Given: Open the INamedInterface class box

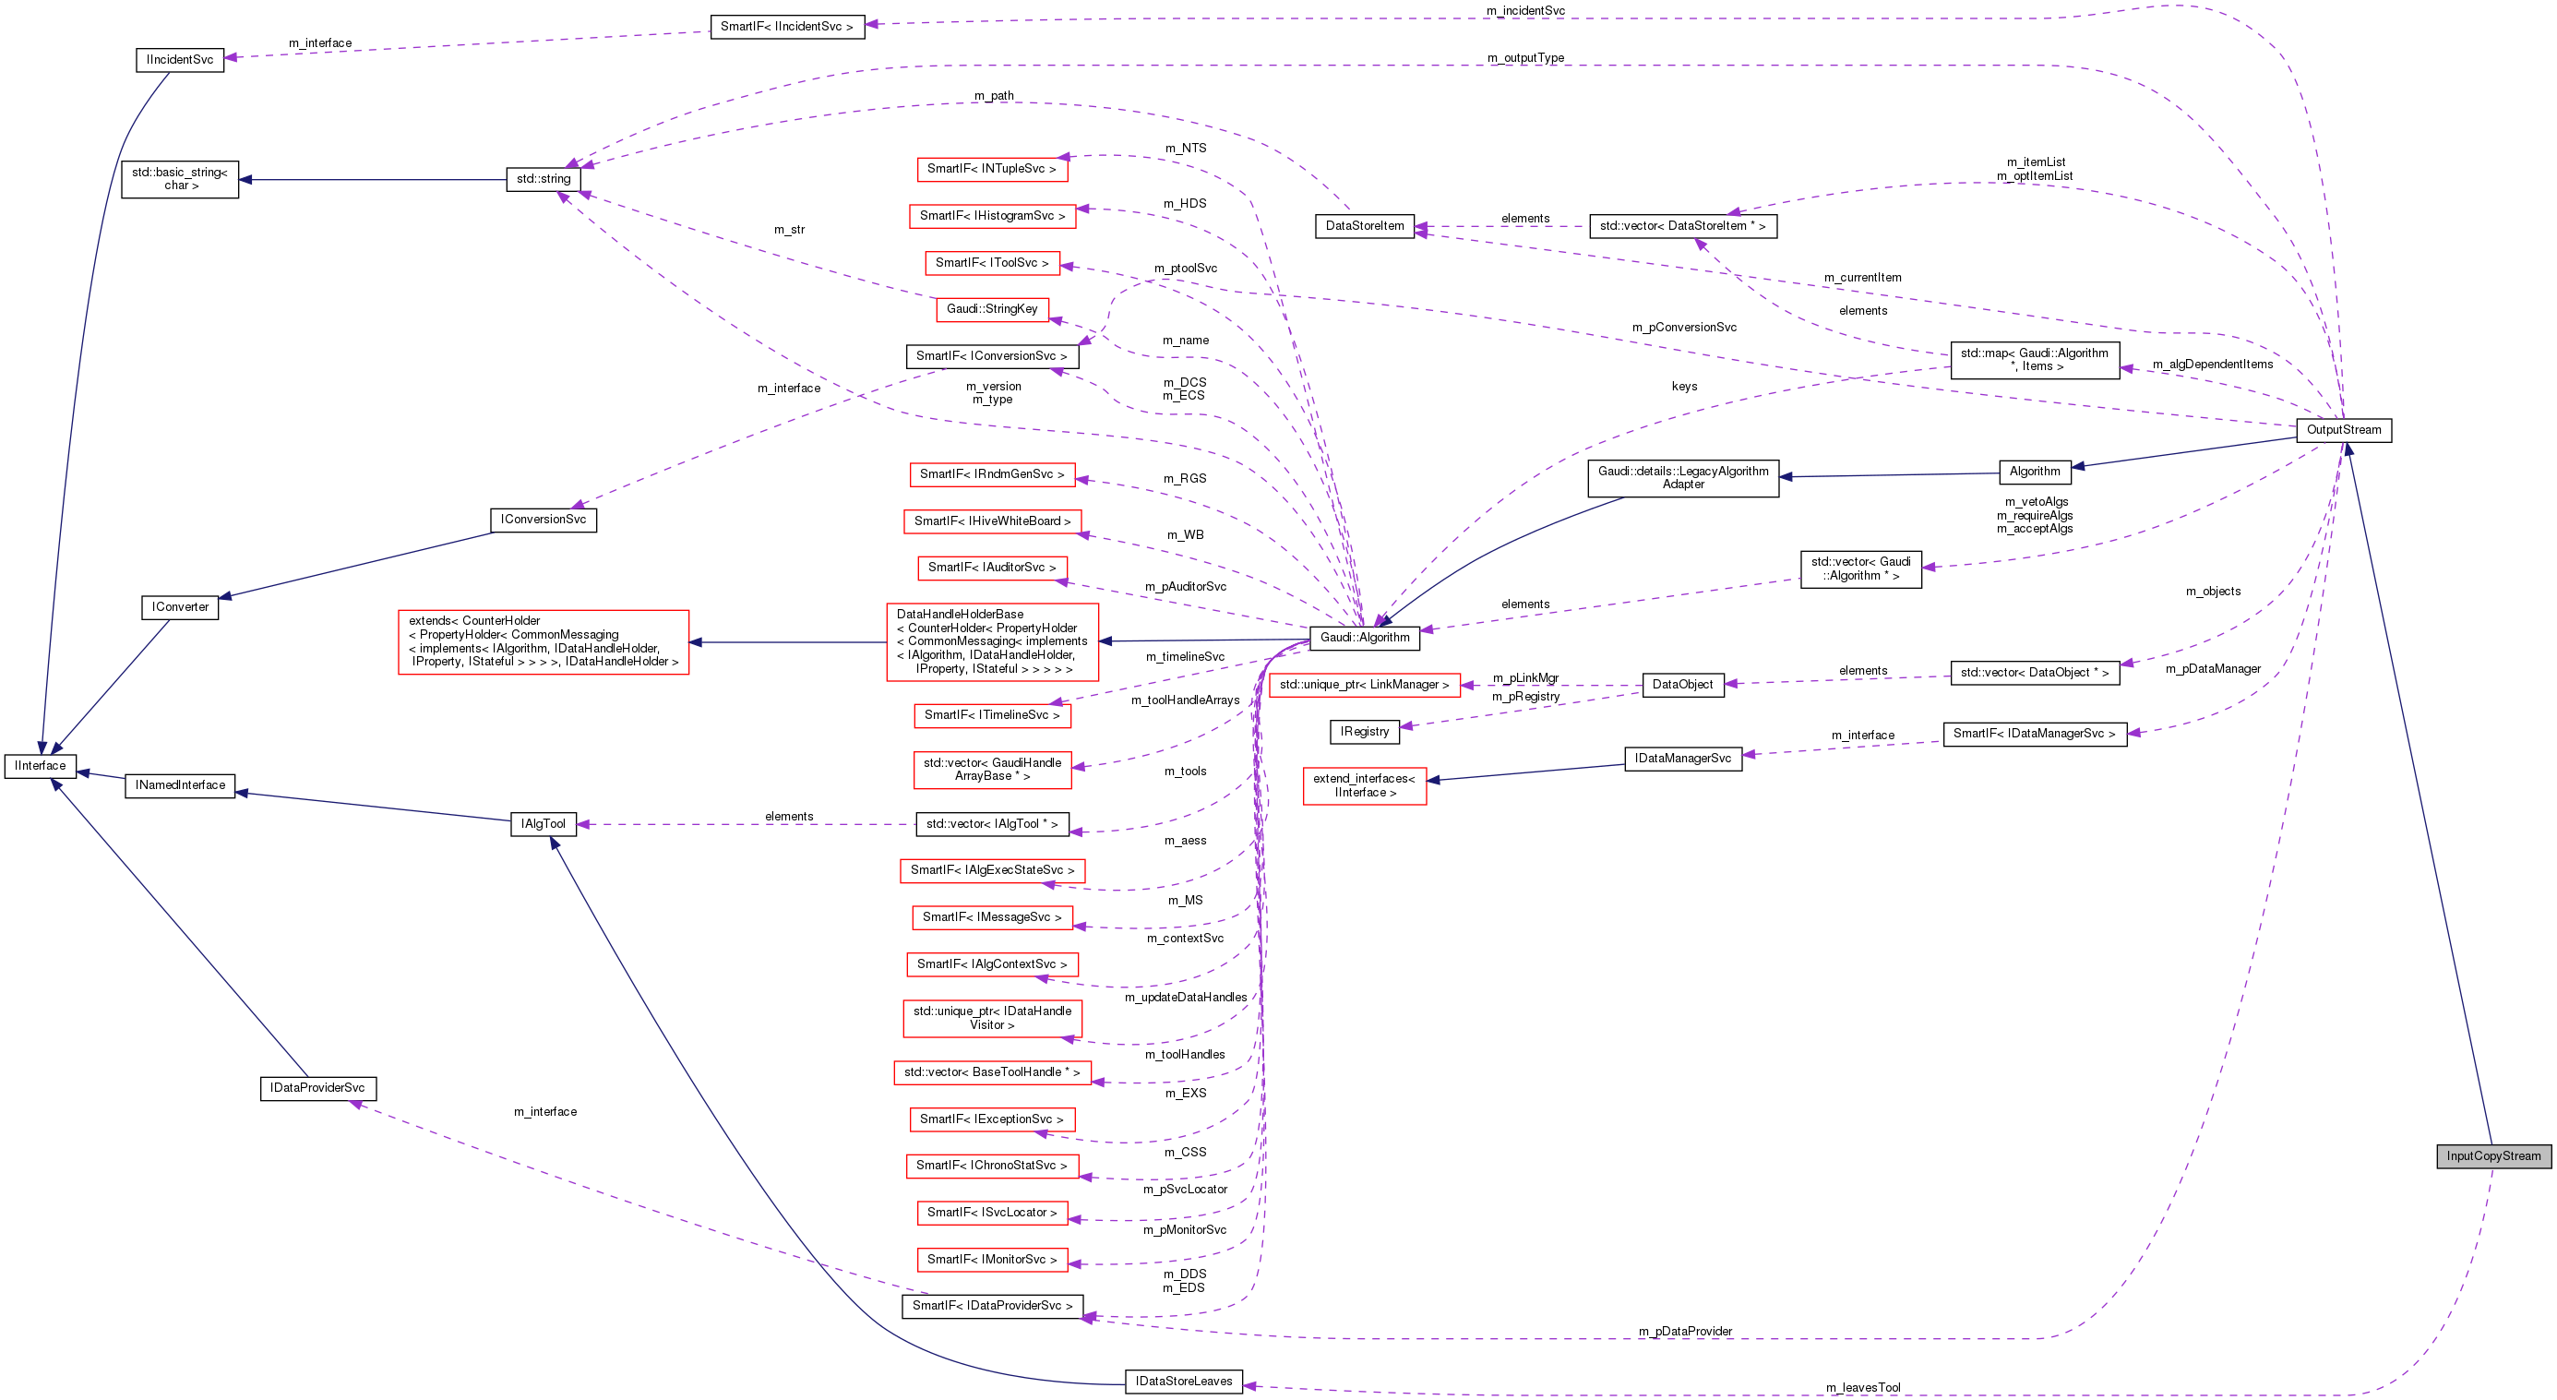Looking at the screenshot, I should [x=180, y=785].
